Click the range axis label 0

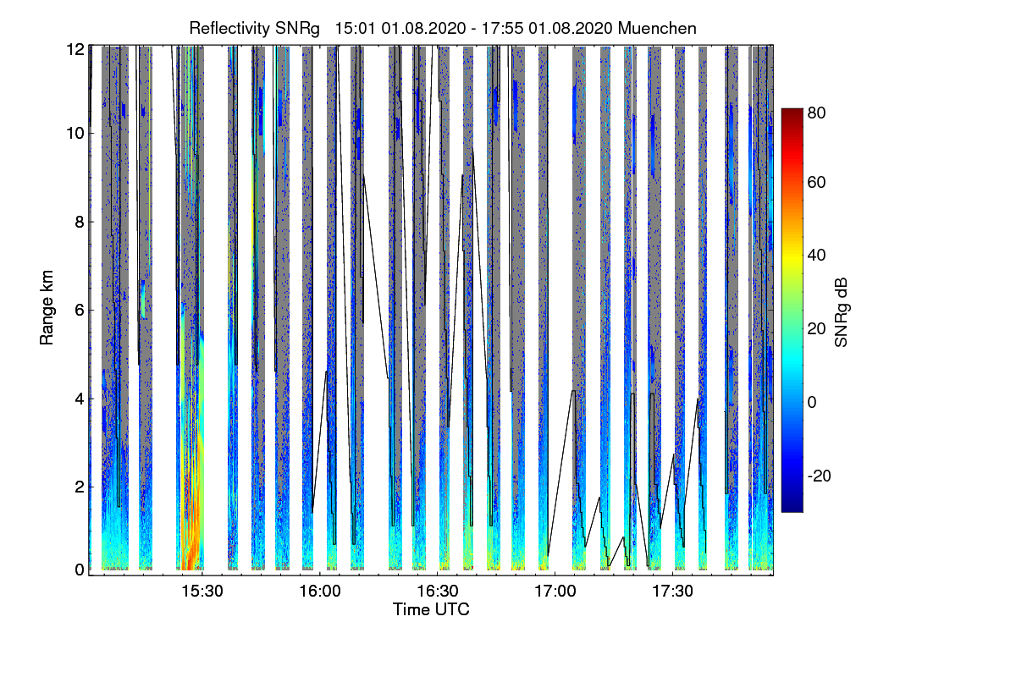80,570
